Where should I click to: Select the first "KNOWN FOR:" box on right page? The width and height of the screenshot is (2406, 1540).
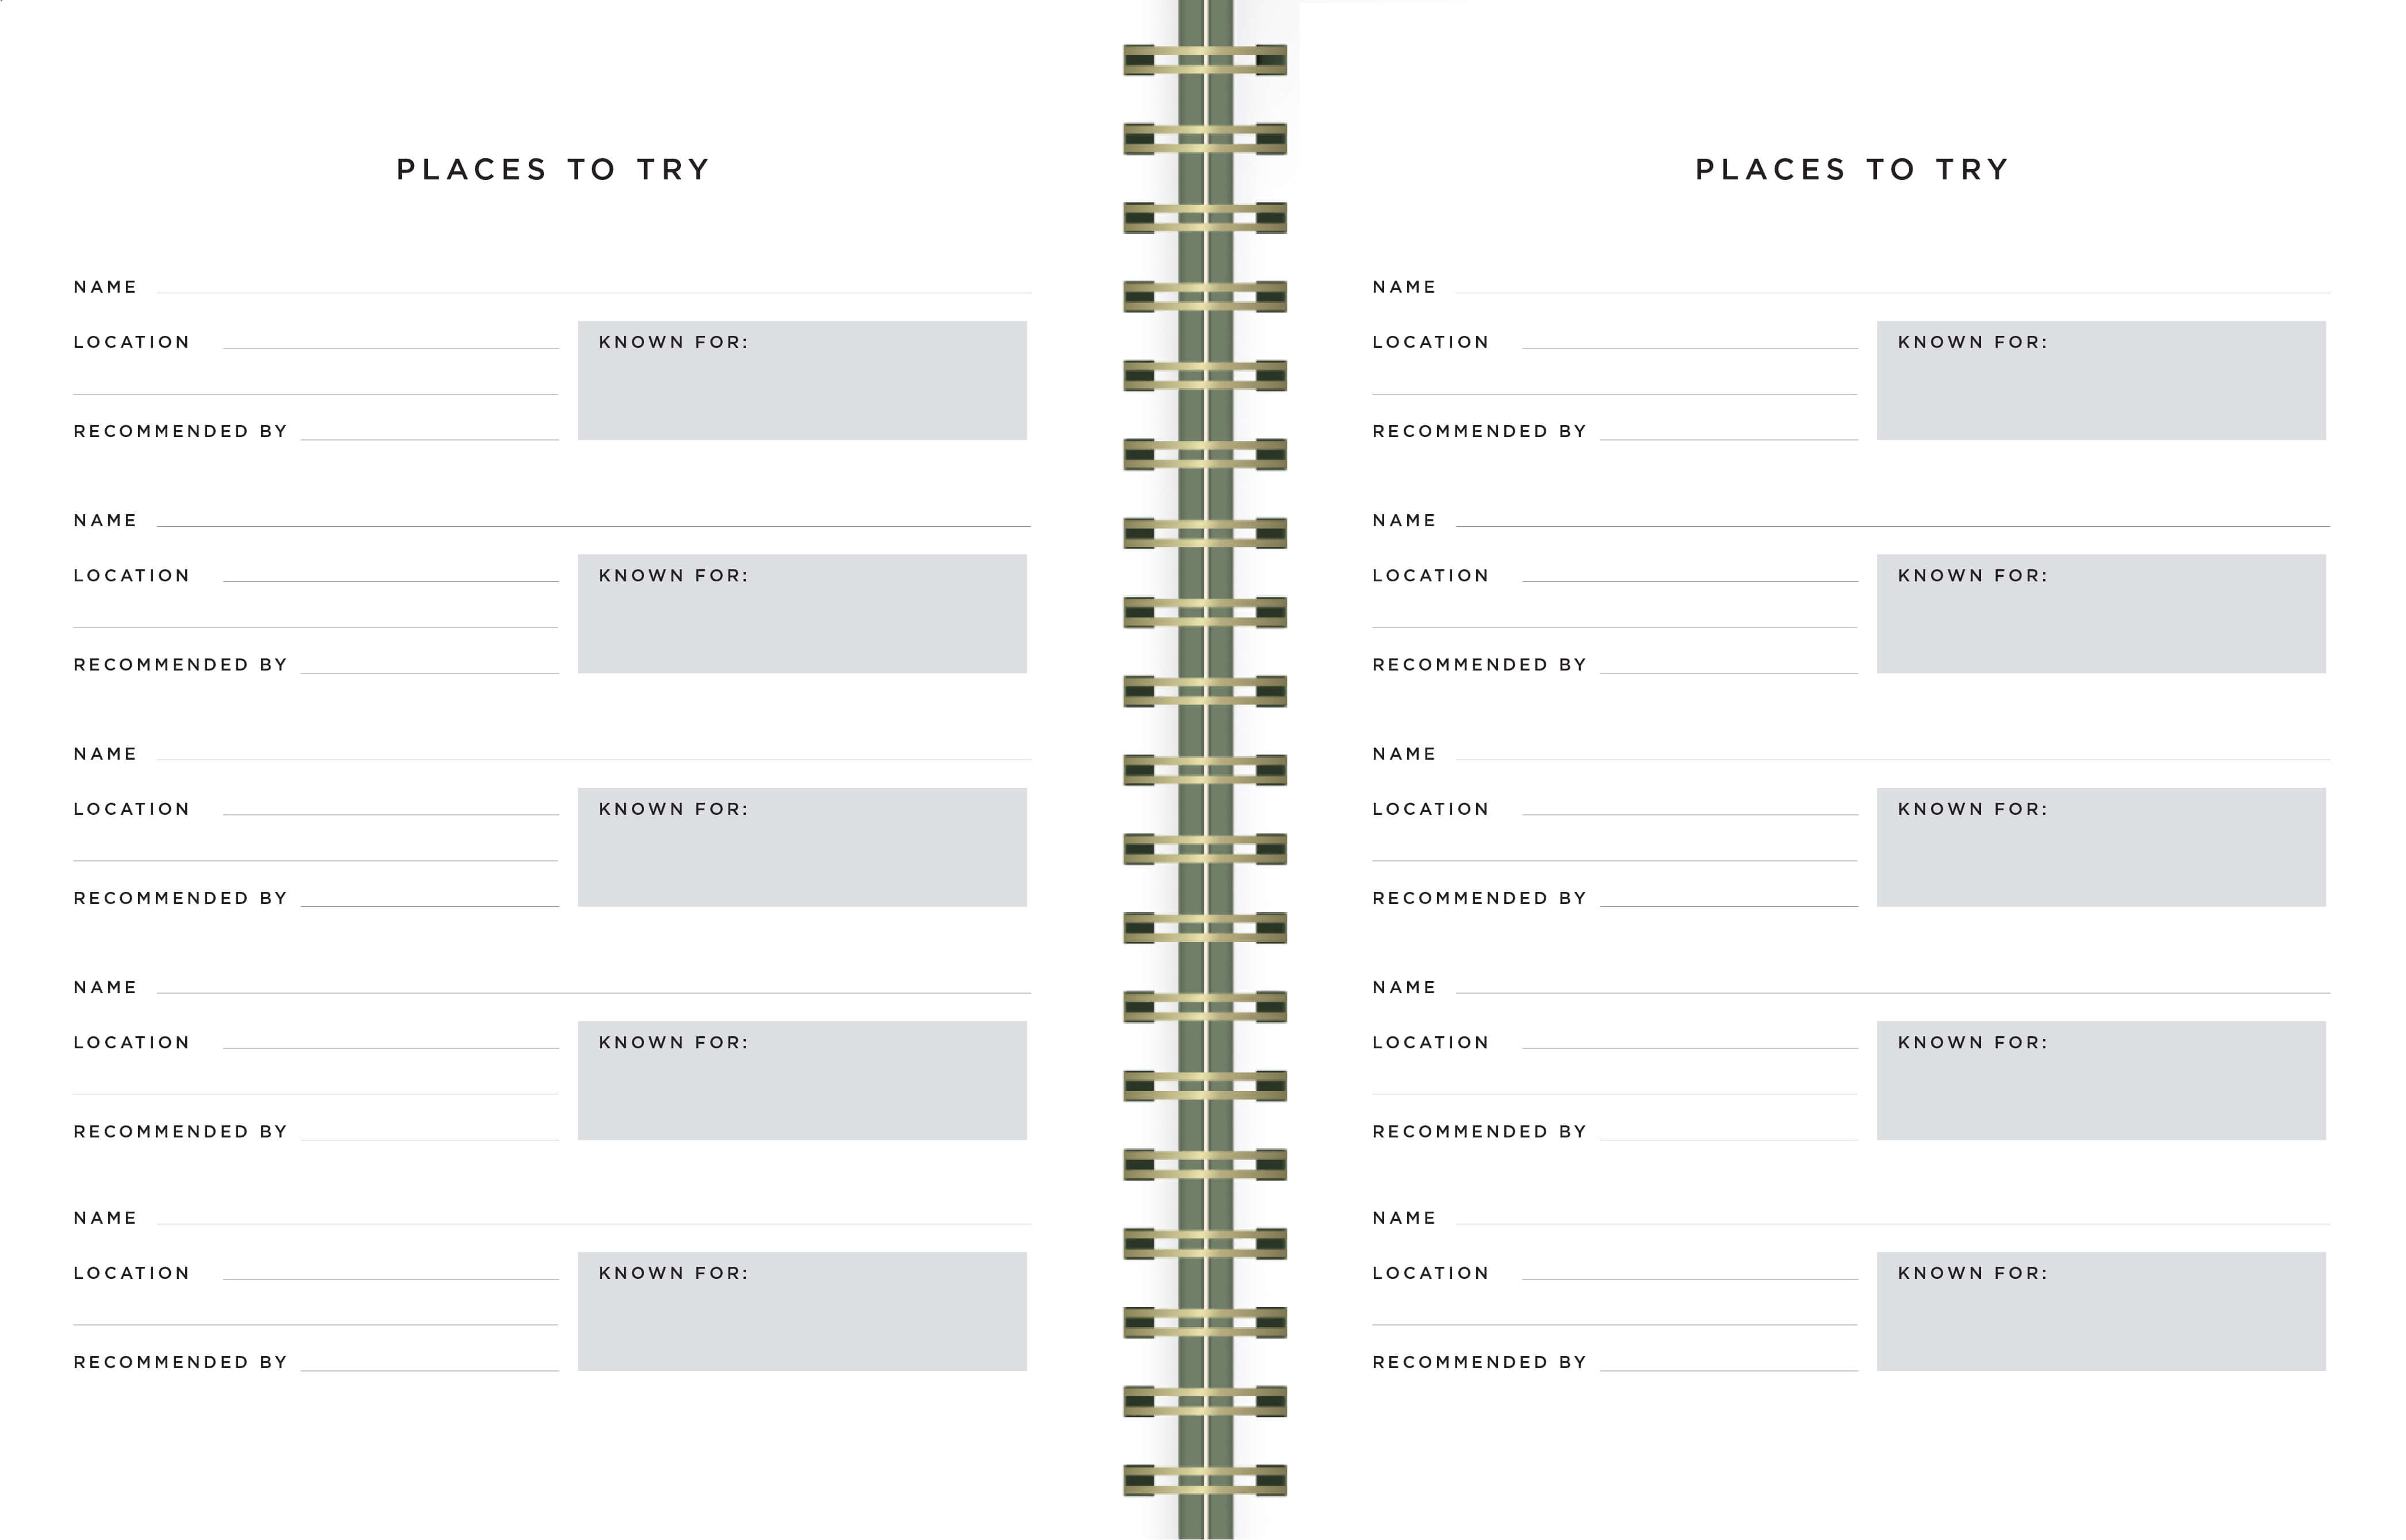[x=2101, y=380]
